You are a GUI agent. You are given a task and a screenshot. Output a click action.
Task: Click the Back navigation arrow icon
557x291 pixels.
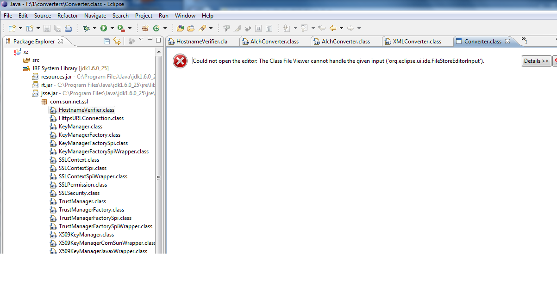coord(332,28)
